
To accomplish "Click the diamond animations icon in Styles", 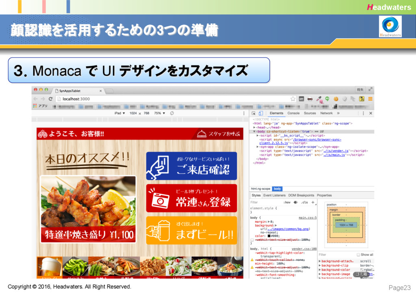I will 296,202.
